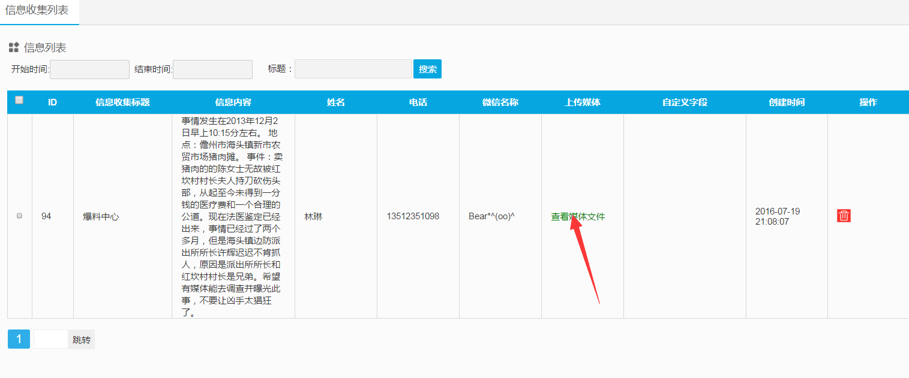Image resolution: width=909 pixels, height=378 pixels.
Task: Click the 上传媒体 column header
Action: click(x=582, y=102)
